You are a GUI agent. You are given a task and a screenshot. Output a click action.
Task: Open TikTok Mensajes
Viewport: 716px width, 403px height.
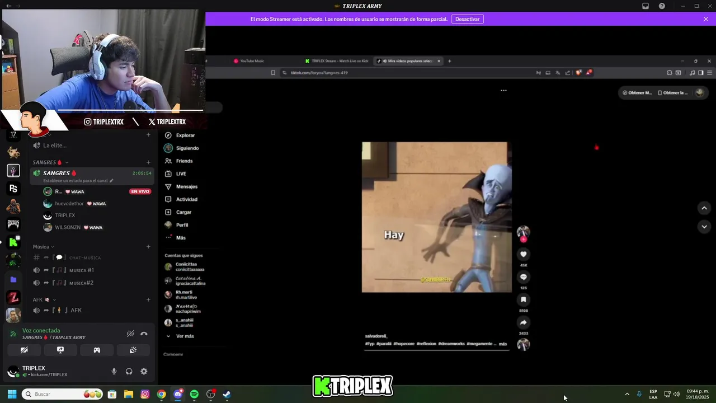click(x=181, y=187)
